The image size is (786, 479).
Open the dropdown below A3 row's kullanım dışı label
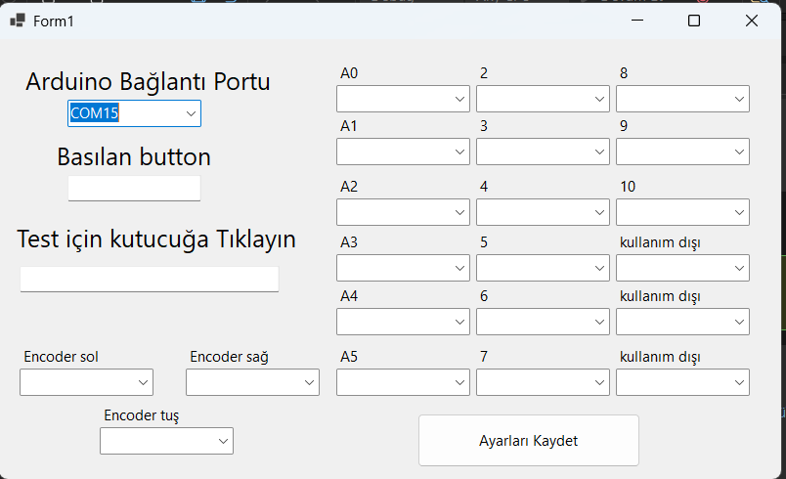(x=682, y=268)
